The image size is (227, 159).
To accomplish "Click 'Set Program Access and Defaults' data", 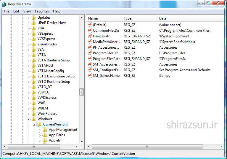I will pos(185,70).
